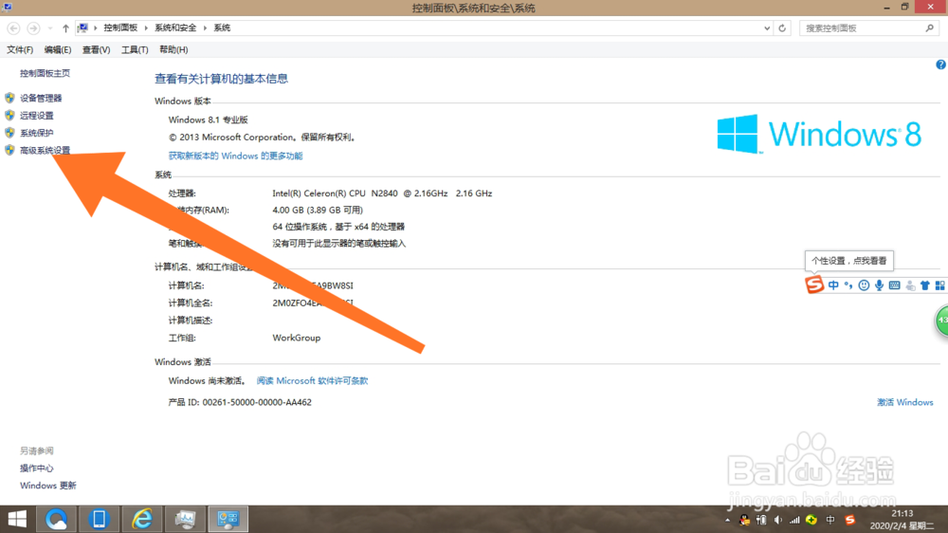Screen dimensions: 948x533
Task: Open the 帮助(H) menu
Action: pos(173,50)
